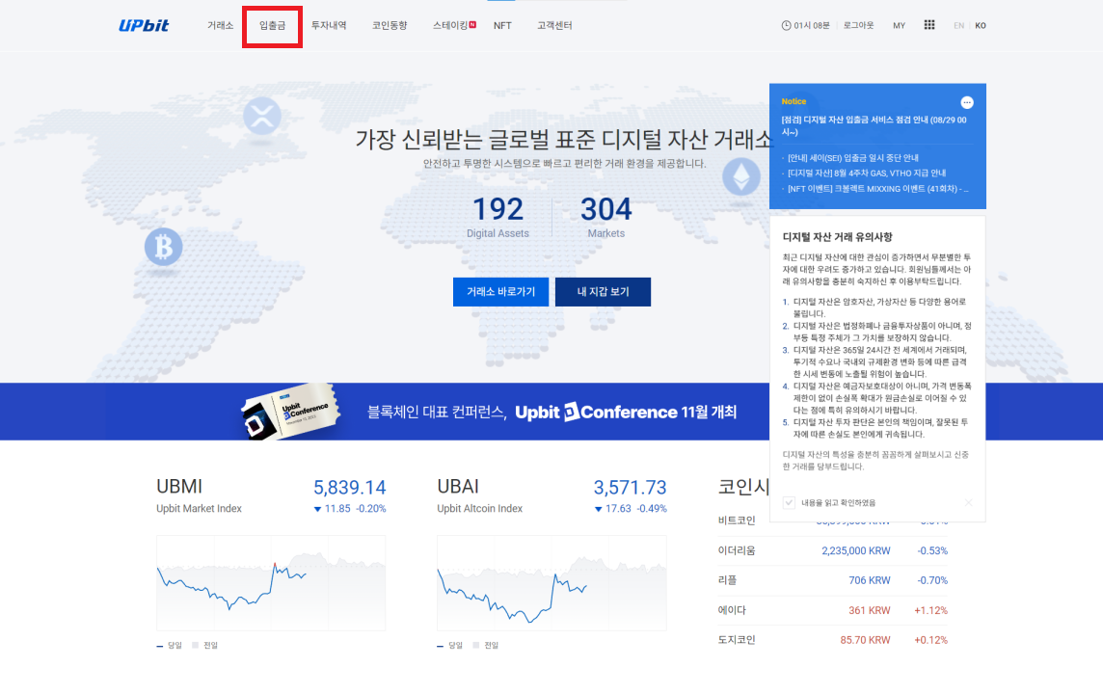Click the Ethereum coin icon on map

tap(741, 176)
